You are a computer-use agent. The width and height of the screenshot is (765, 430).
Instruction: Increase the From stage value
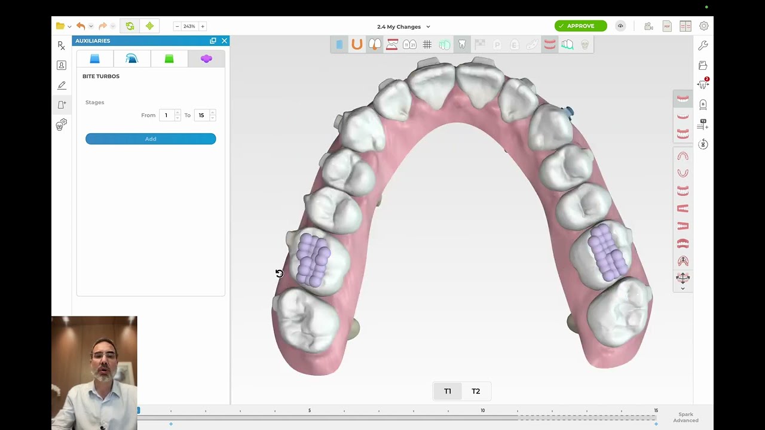[x=178, y=113]
